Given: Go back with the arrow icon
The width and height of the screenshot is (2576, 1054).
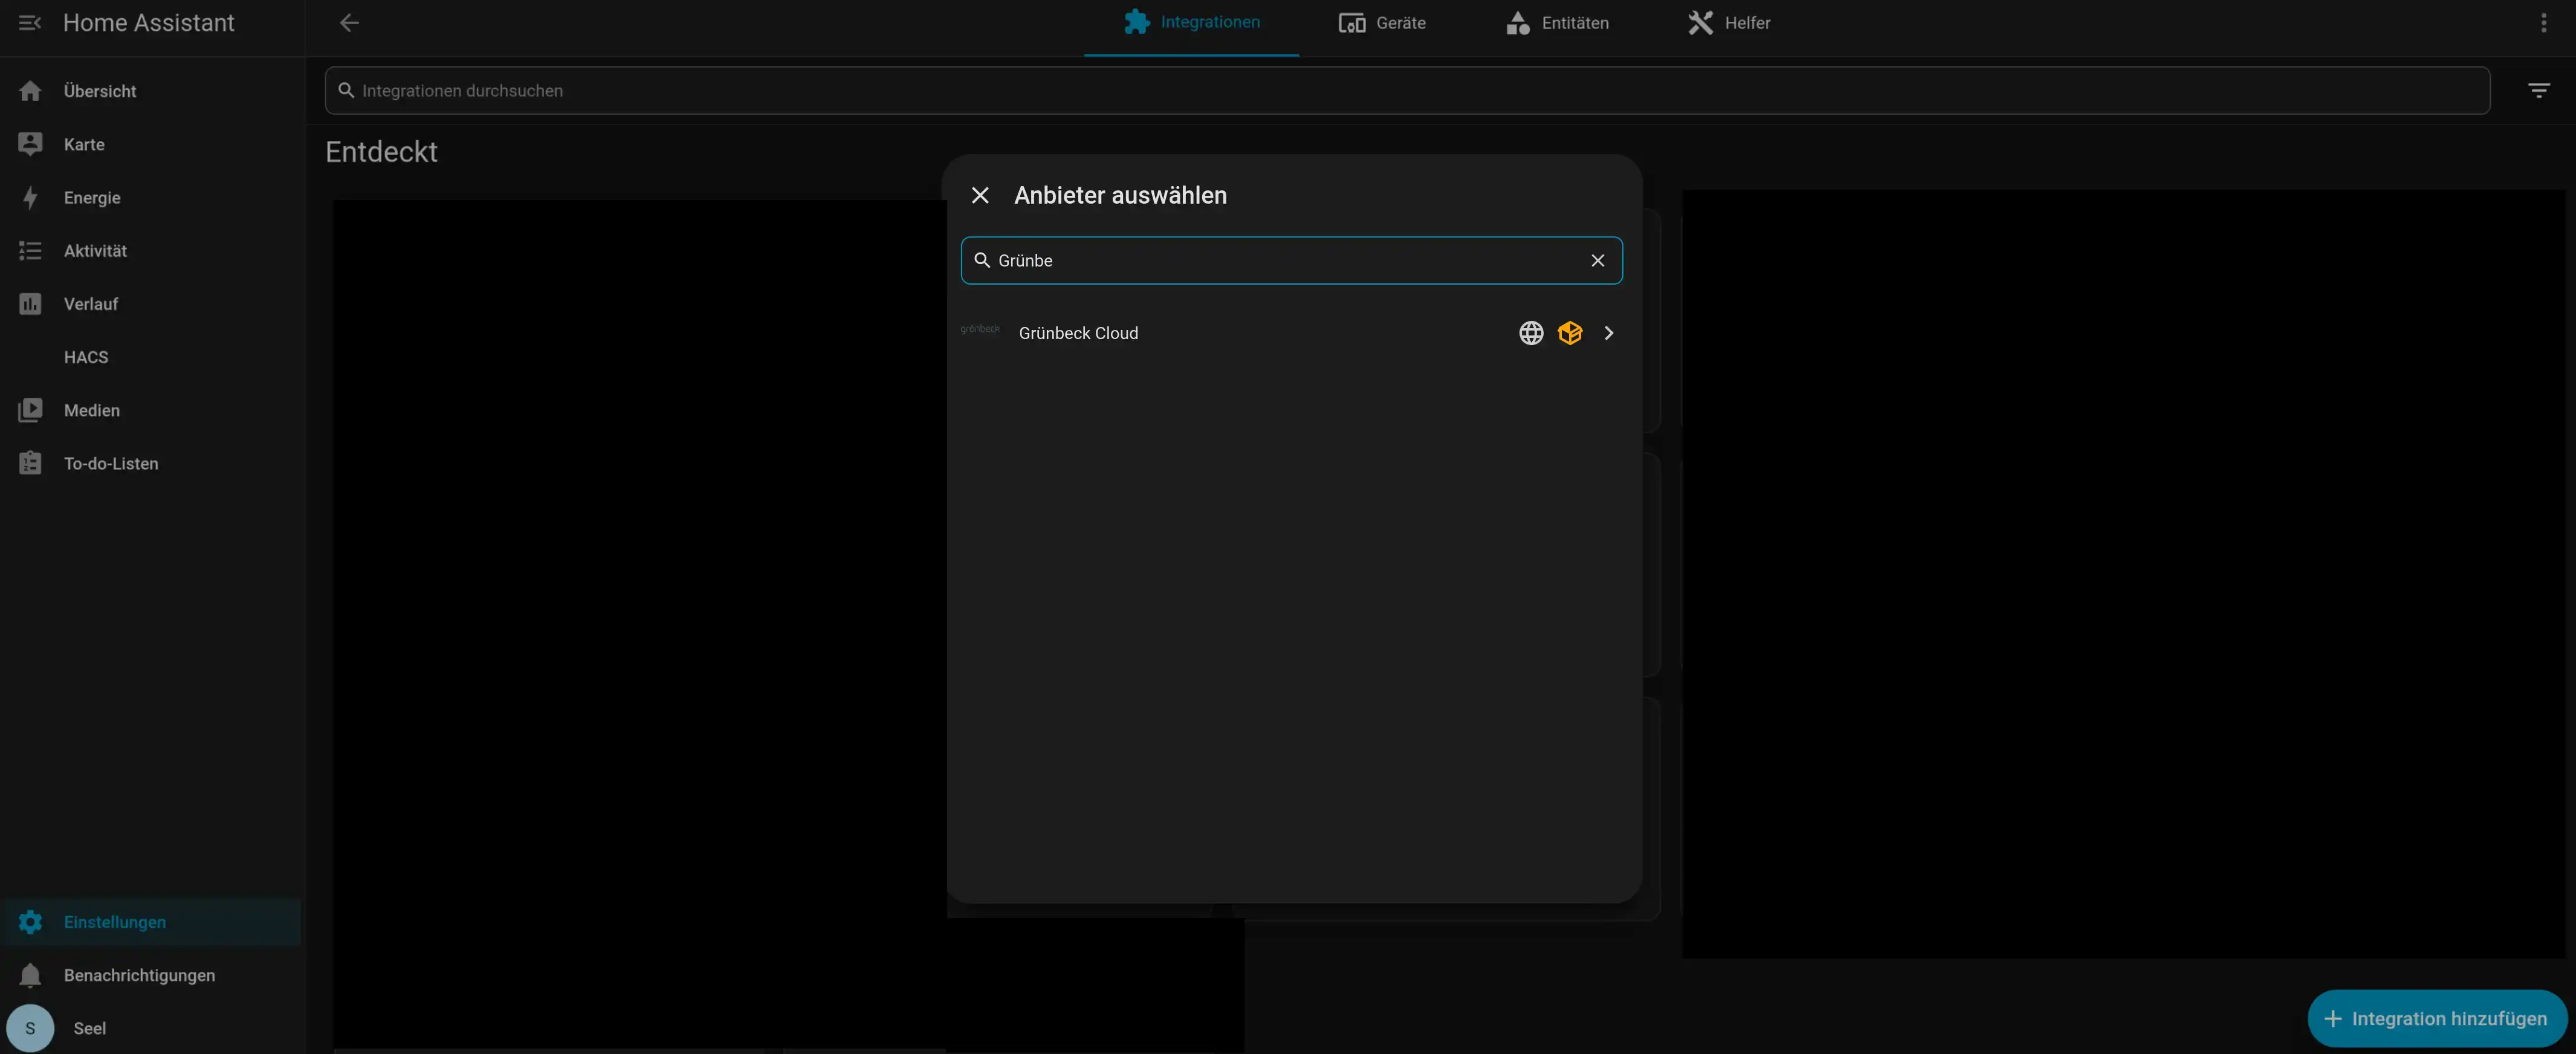Looking at the screenshot, I should pyautogui.click(x=348, y=22).
